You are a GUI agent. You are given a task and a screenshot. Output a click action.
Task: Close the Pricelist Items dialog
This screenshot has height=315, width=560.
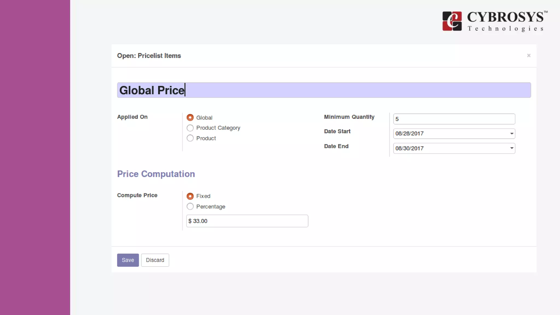click(x=529, y=56)
